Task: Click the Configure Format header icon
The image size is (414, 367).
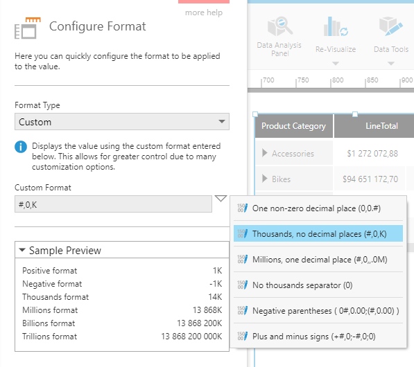Action: [x=28, y=28]
